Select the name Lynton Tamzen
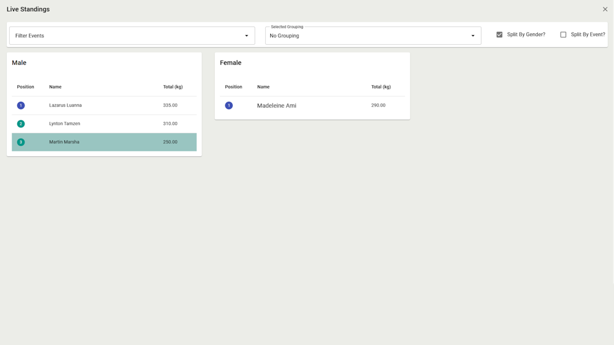 [x=64, y=123]
